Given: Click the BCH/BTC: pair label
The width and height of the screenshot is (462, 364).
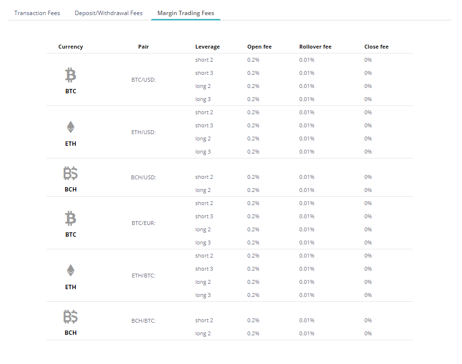Looking at the screenshot, I should (143, 321).
